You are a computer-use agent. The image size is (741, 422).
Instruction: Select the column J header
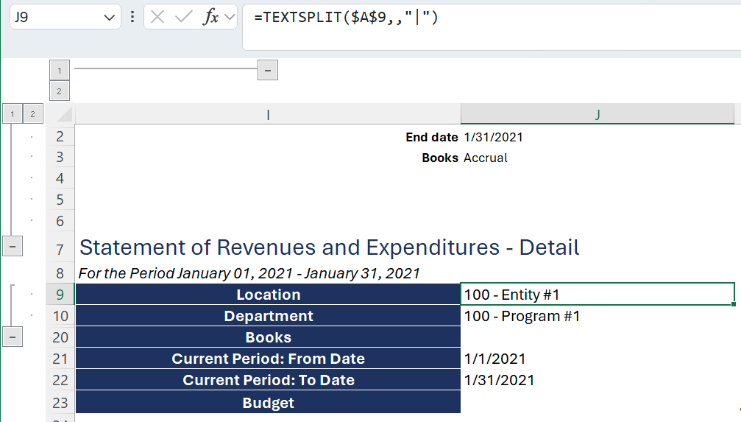coord(598,114)
